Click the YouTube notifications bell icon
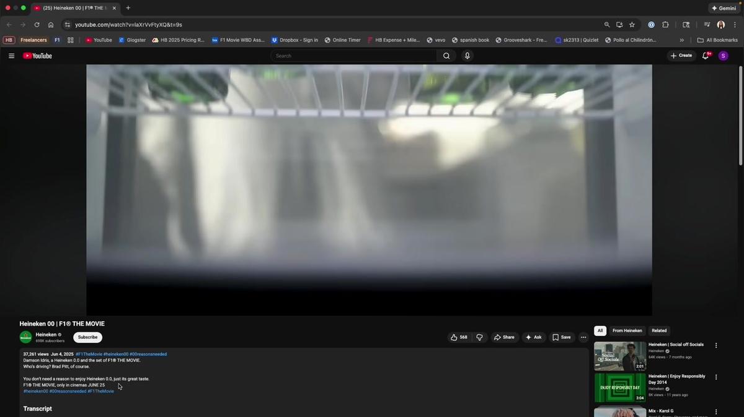The width and height of the screenshot is (744, 417). click(705, 56)
